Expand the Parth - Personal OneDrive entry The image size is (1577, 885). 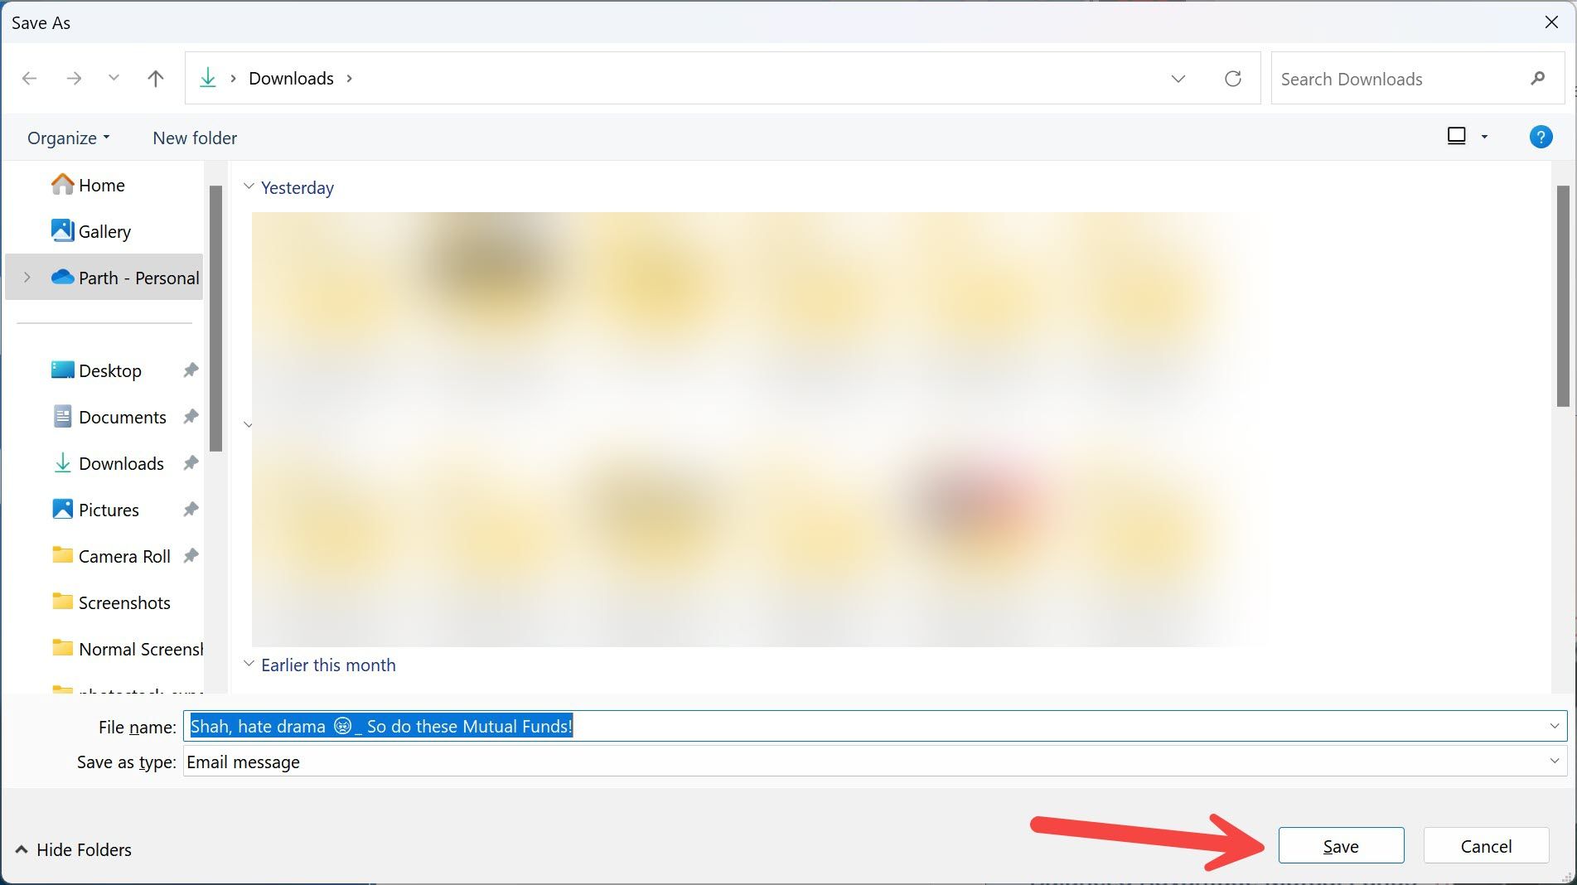tap(27, 278)
